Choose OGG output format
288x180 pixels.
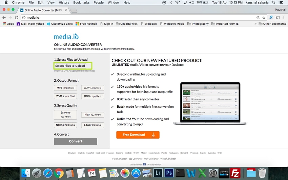click(x=92, y=96)
